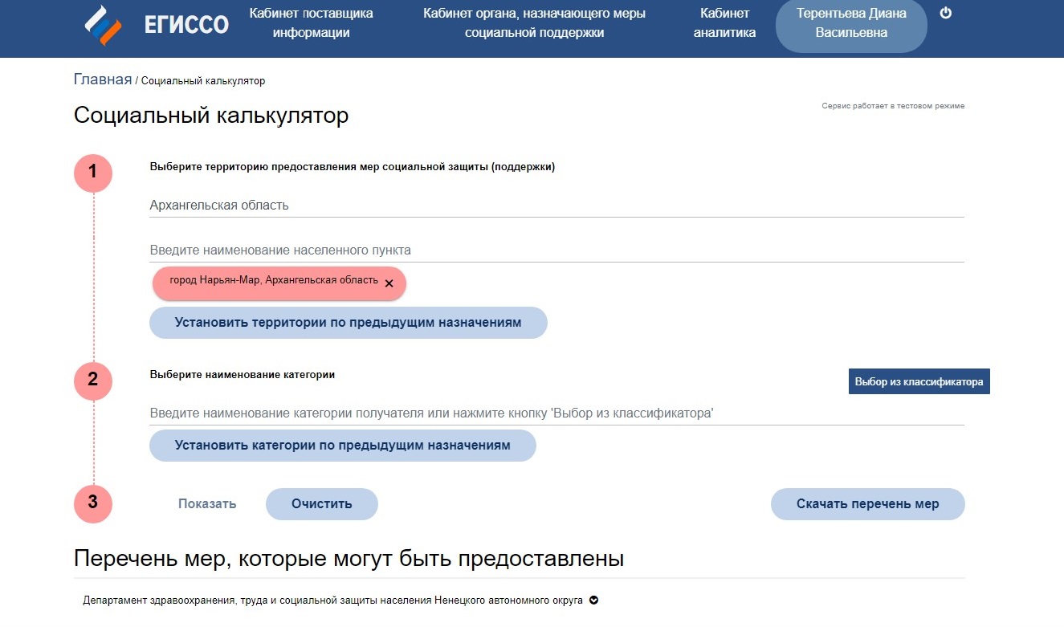Viewport: 1064px width, 627px height.
Task: Click the Архангельская область region field
Action: coord(556,206)
